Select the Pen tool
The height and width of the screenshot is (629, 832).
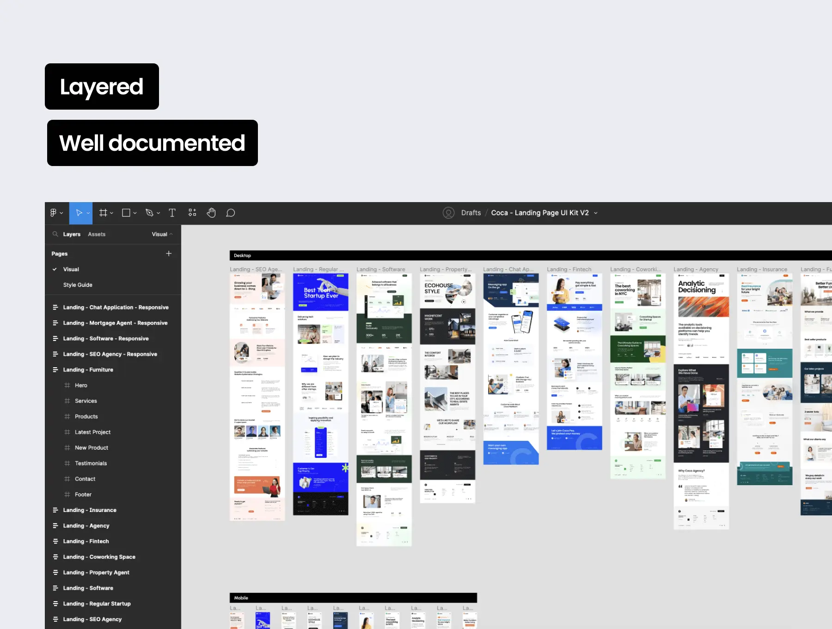coord(149,213)
